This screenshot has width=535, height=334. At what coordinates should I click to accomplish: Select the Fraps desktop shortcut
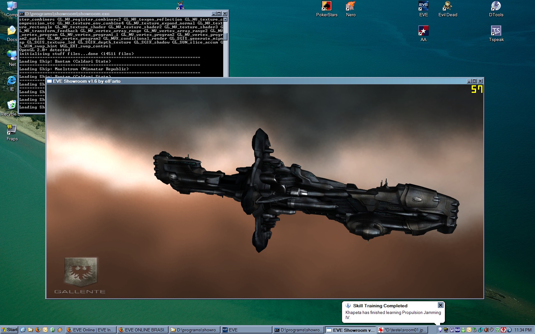coord(12,133)
